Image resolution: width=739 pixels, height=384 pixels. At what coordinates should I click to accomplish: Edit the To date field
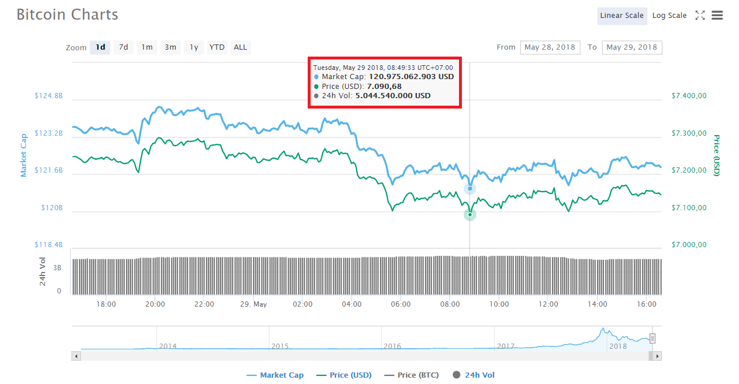[x=632, y=47]
